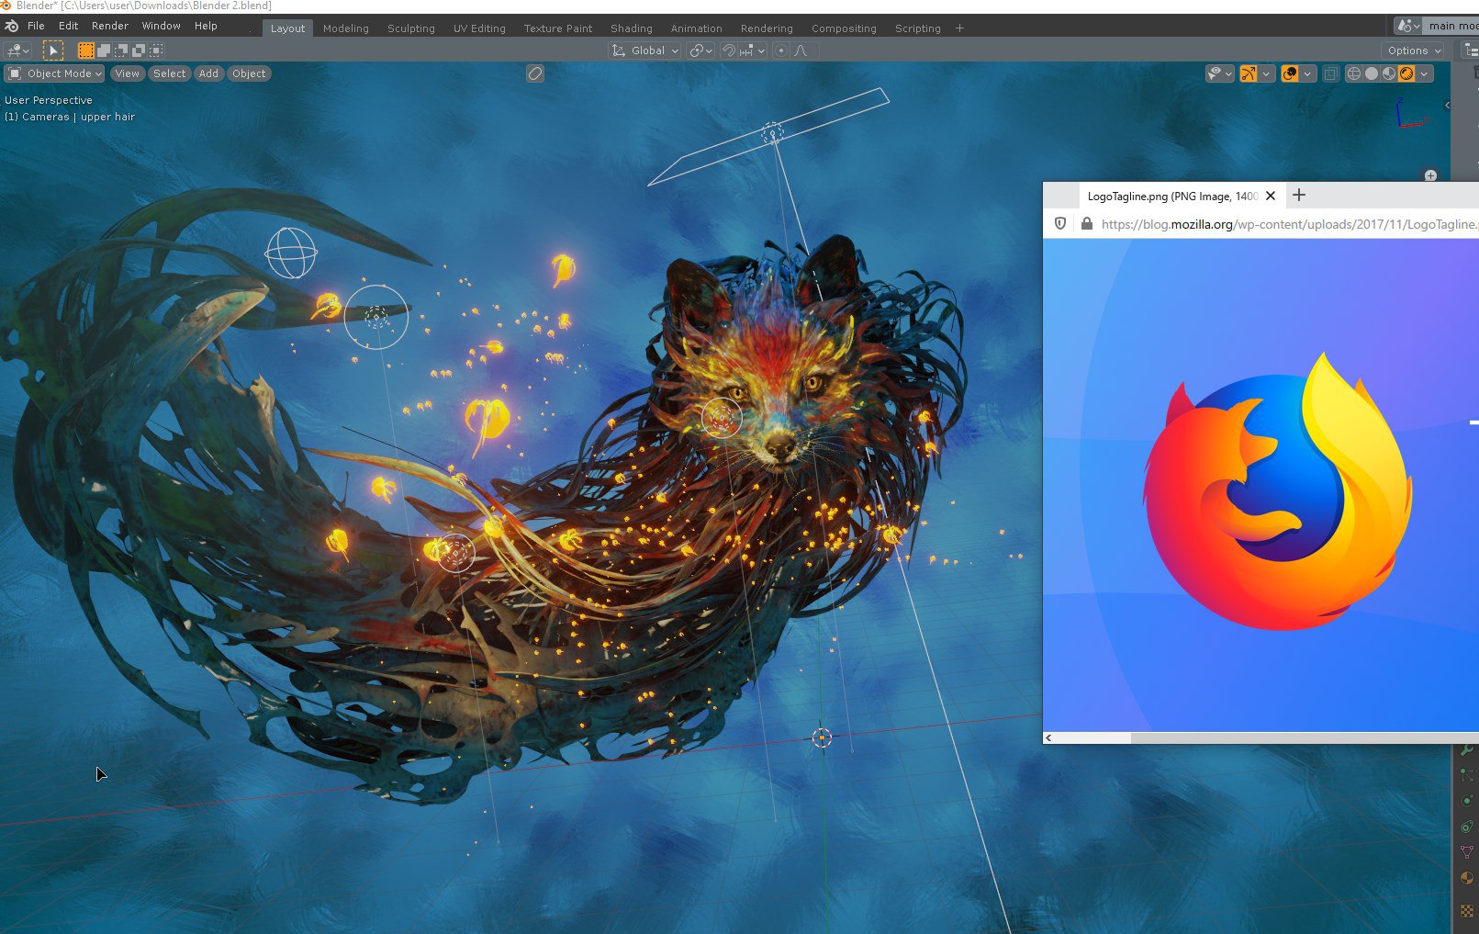Image resolution: width=1479 pixels, height=934 pixels.
Task: Choose the Extend selection mode icon
Action: 104,51
